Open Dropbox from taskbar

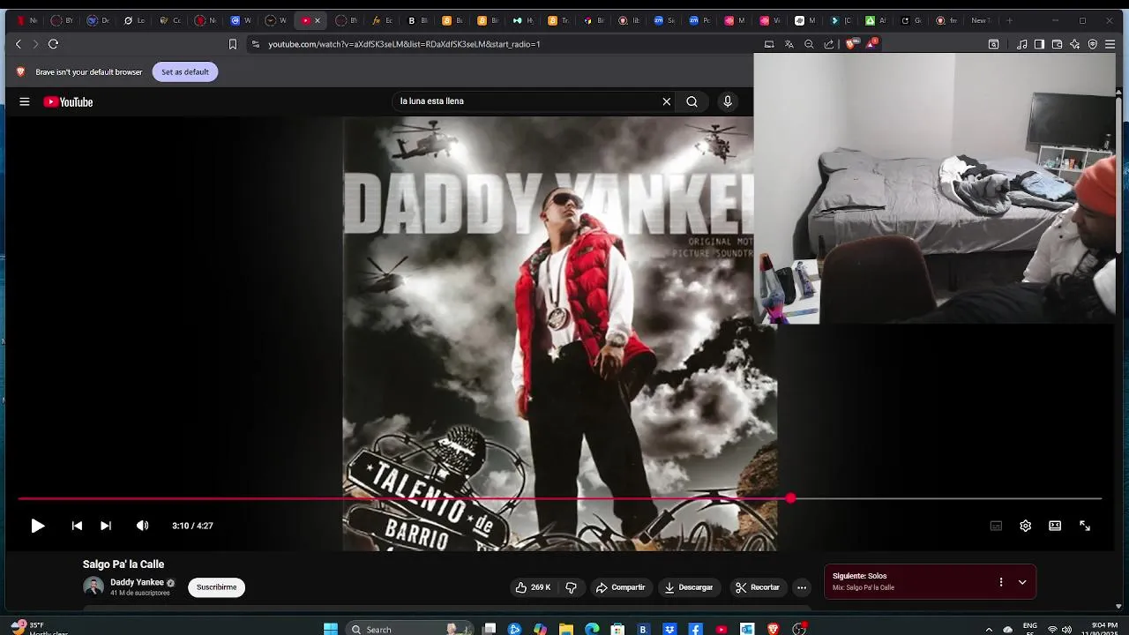point(669,629)
